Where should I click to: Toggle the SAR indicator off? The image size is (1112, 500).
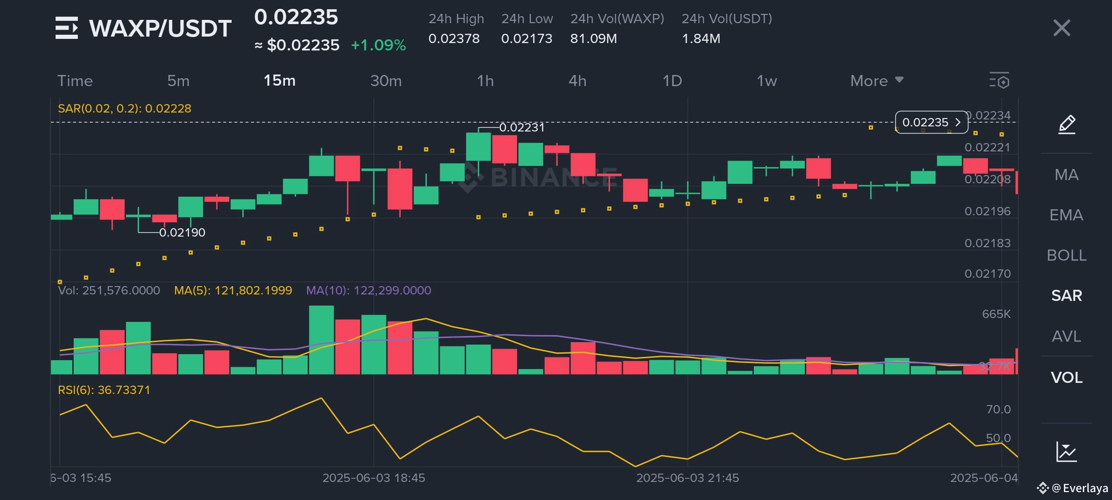pos(1067,295)
